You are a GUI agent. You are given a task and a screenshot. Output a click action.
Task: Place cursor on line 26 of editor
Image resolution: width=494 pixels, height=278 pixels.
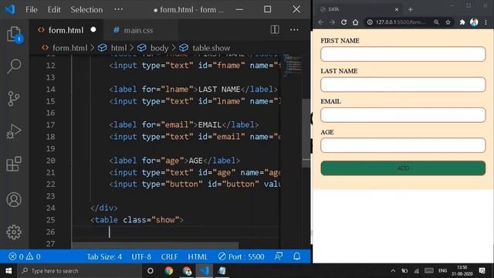[x=177, y=232]
